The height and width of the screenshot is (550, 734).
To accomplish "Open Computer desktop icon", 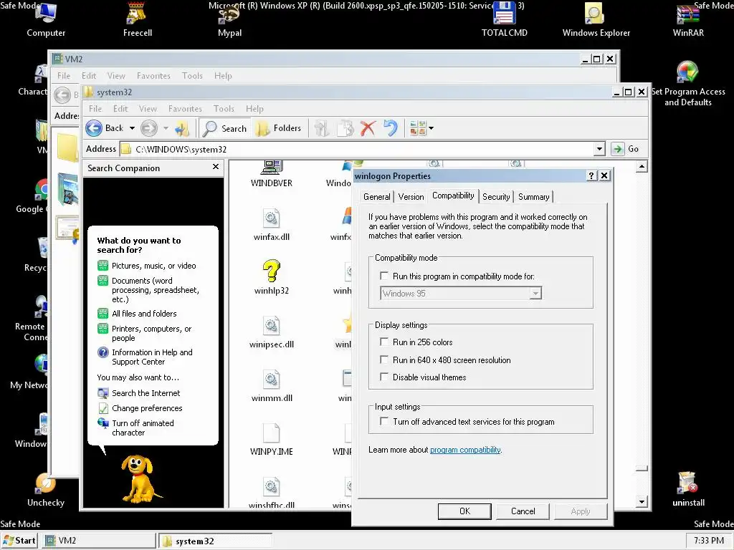I will [x=45, y=19].
